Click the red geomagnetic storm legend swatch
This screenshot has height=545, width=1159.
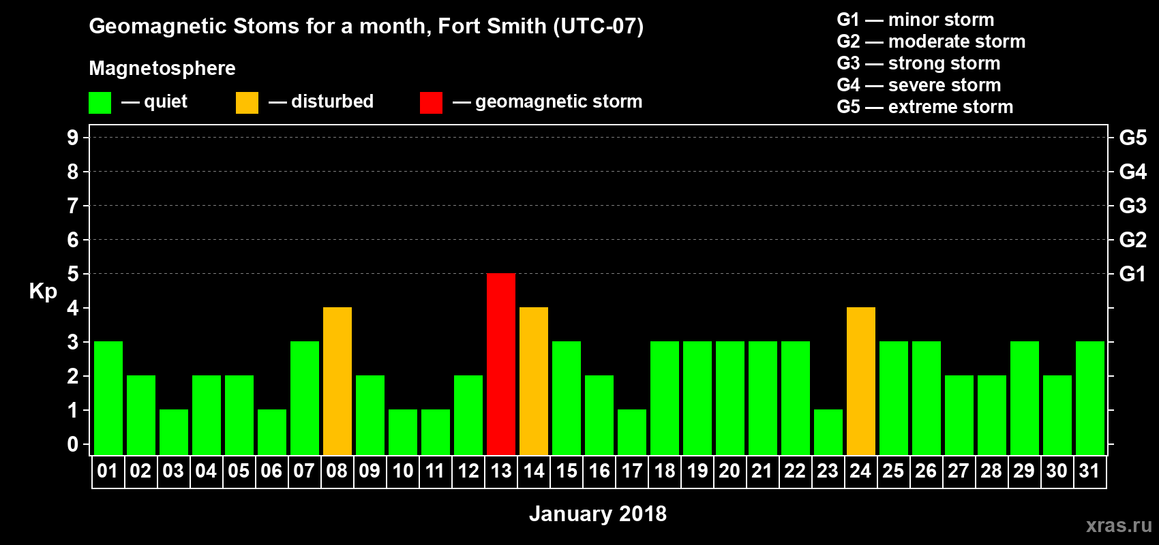tap(431, 103)
